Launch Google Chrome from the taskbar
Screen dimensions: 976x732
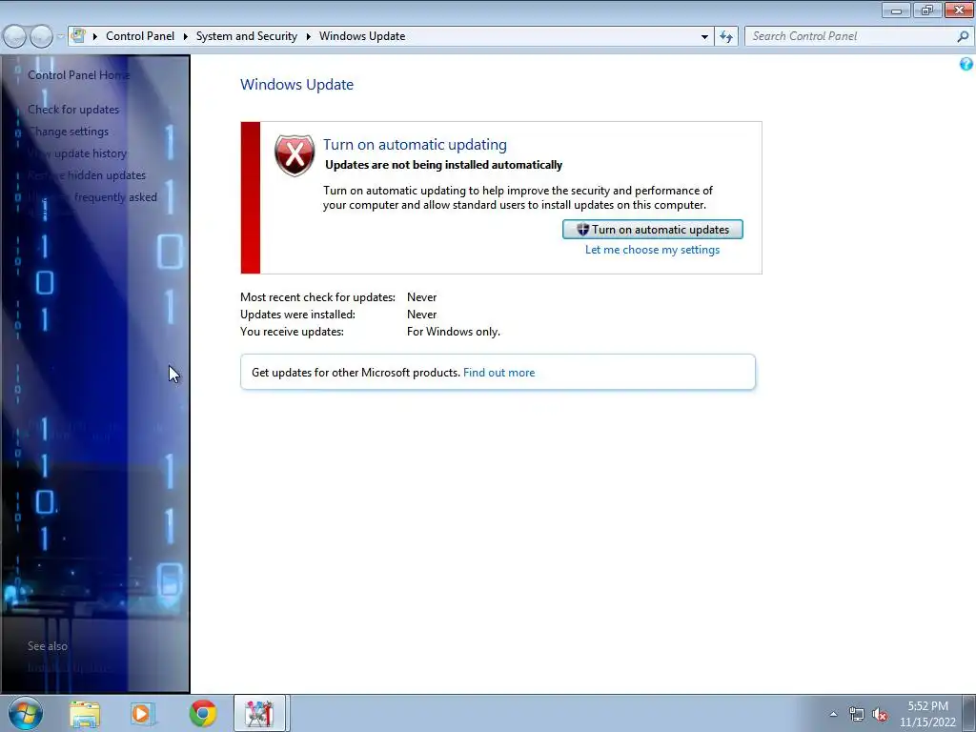click(x=203, y=714)
